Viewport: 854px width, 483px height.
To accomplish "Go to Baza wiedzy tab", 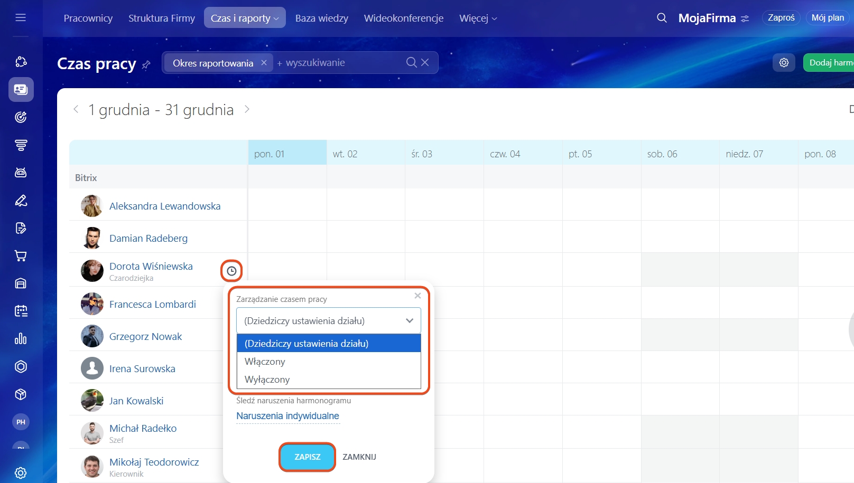I will click(321, 18).
